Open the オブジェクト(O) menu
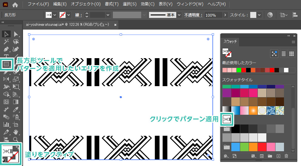 point(86,4)
